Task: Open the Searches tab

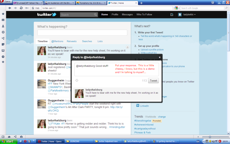Action: point(87,41)
